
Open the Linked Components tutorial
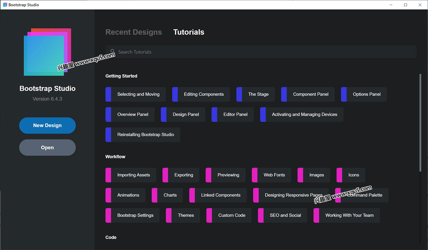pyautogui.click(x=218, y=195)
